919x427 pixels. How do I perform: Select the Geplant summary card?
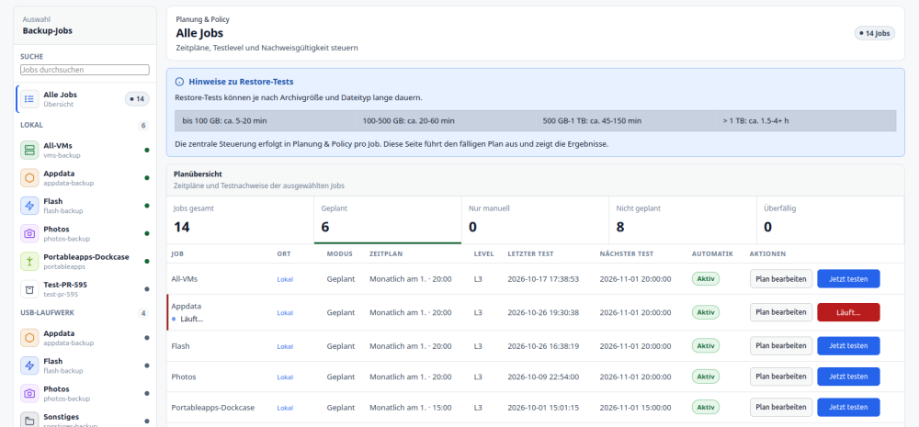click(x=388, y=219)
